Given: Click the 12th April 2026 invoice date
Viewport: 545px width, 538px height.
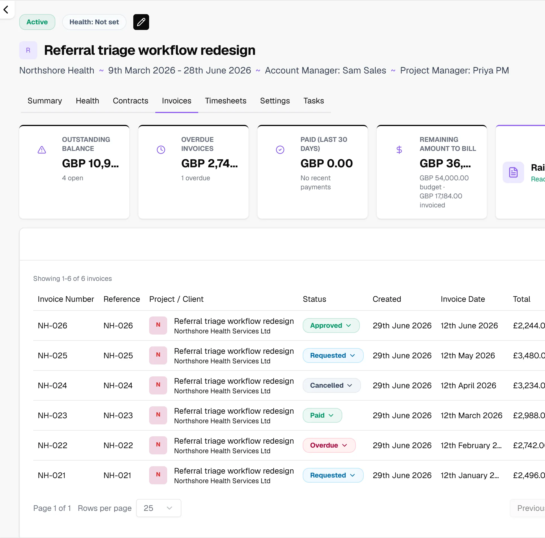Looking at the screenshot, I should pos(468,385).
